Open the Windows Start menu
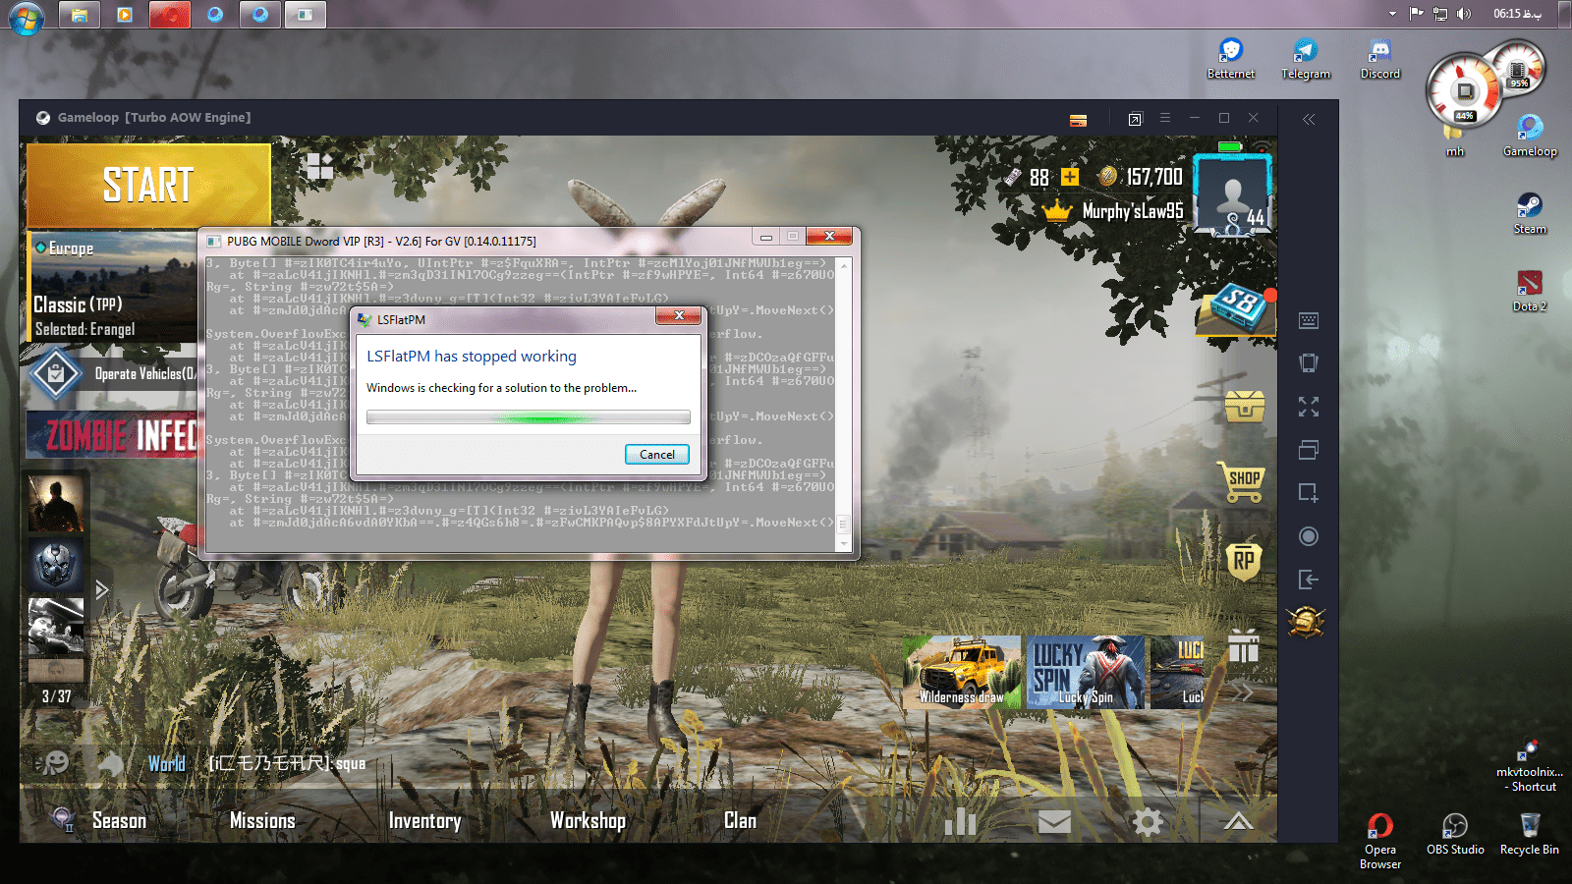 click(26, 17)
